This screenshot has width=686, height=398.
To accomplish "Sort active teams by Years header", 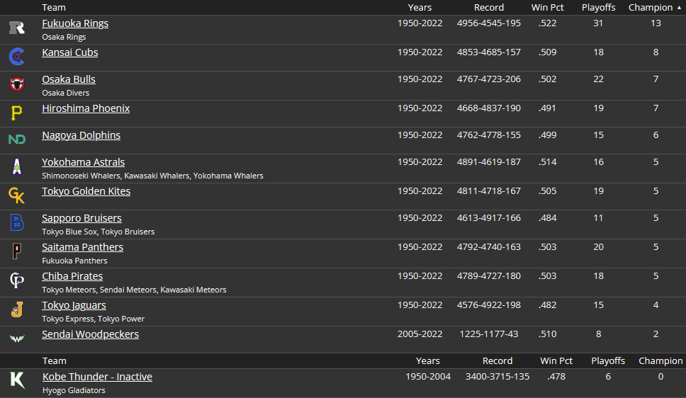I will [x=420, y=8].
